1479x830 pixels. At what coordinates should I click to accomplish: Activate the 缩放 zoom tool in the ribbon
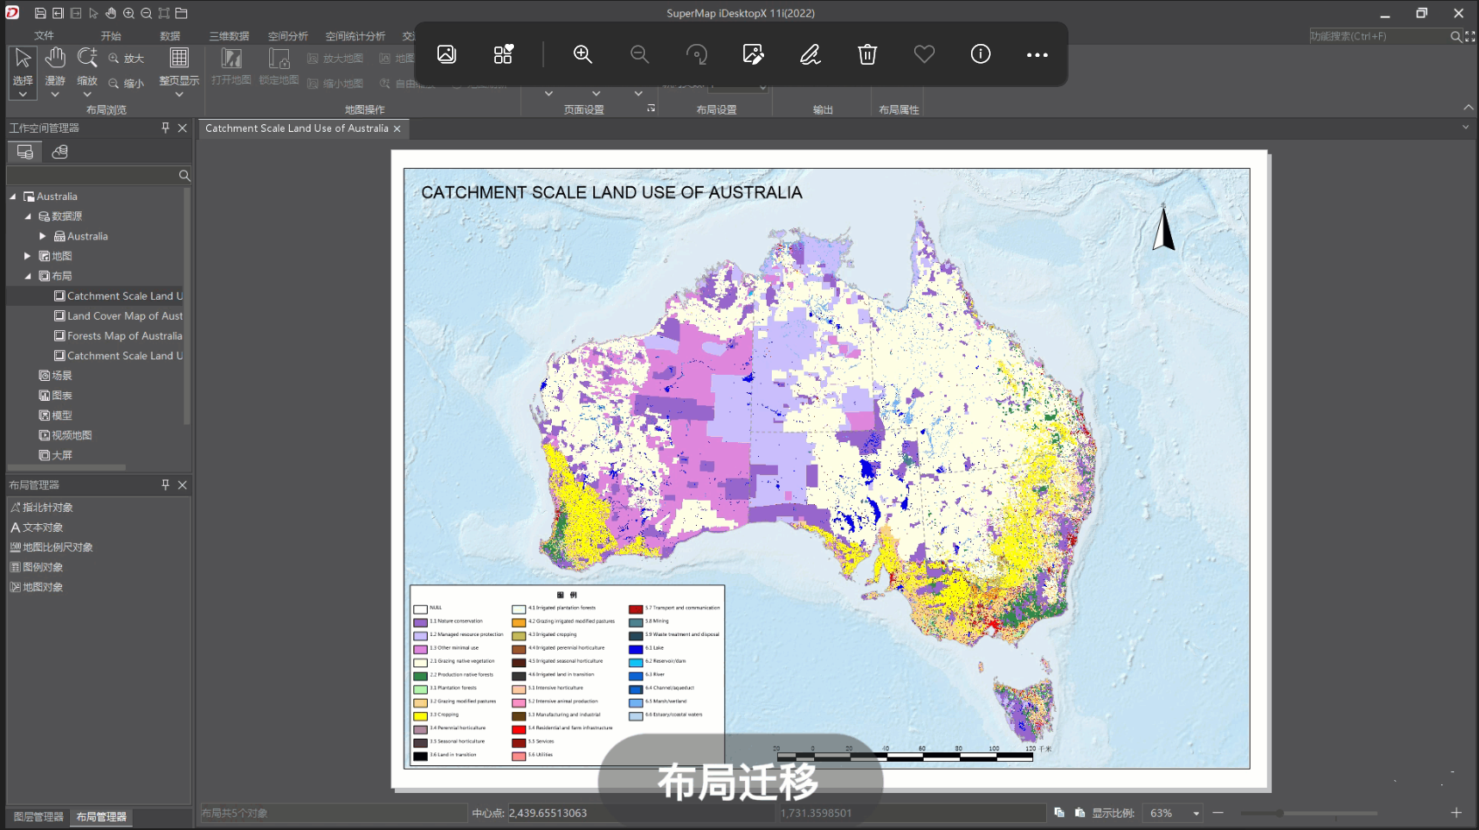(87, 66)
